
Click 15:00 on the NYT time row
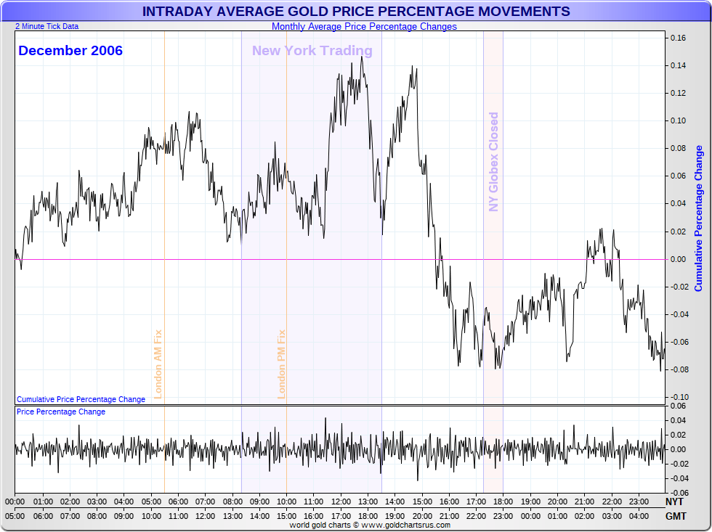point(422,502)
